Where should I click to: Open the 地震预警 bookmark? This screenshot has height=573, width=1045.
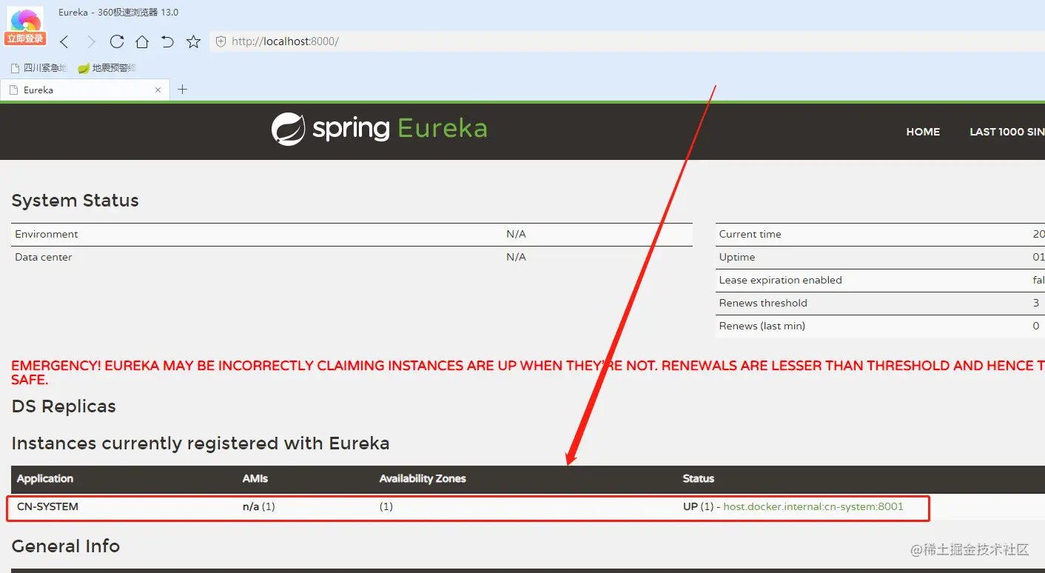(107, 68)
